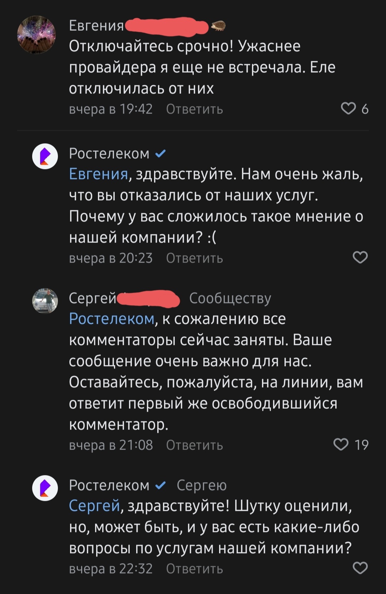Screen dimensions: 386x594
Task: Reply to Сергей's comment from 21:08
Action: [x=194, y=445]
